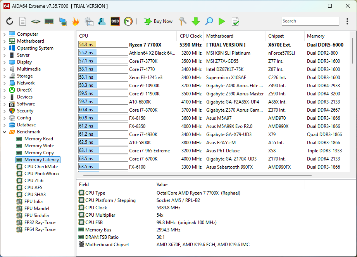Open the CPU SHA3 benchmark
Image resolution: width=357 pixels, height=257 pixels.
pos(35,195)
